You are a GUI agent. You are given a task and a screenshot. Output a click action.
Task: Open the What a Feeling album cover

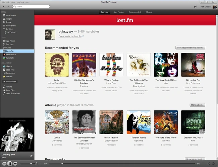(111, 65)
